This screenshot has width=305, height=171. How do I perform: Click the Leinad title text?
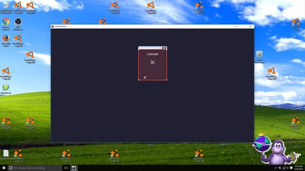152,54
